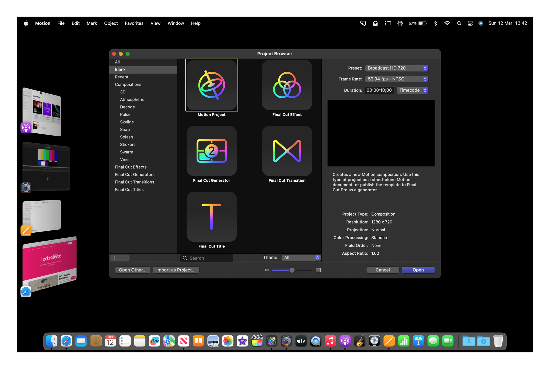
Task: Select the All category in sidebar
Action: (143, 62)
